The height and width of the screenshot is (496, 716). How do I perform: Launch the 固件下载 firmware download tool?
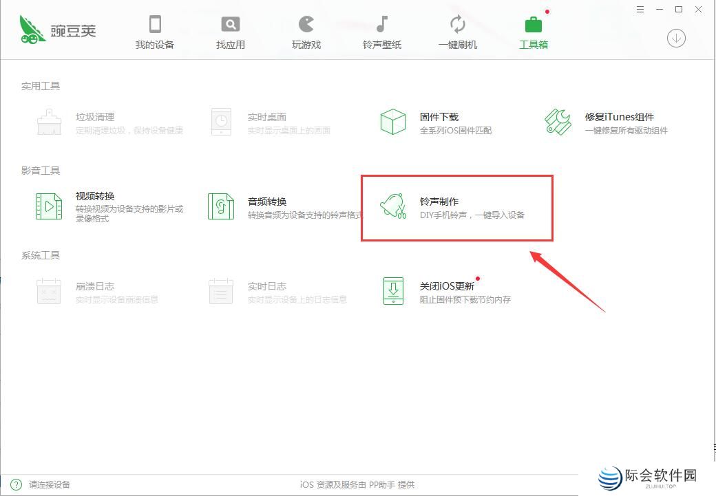[x=392, y=122]
